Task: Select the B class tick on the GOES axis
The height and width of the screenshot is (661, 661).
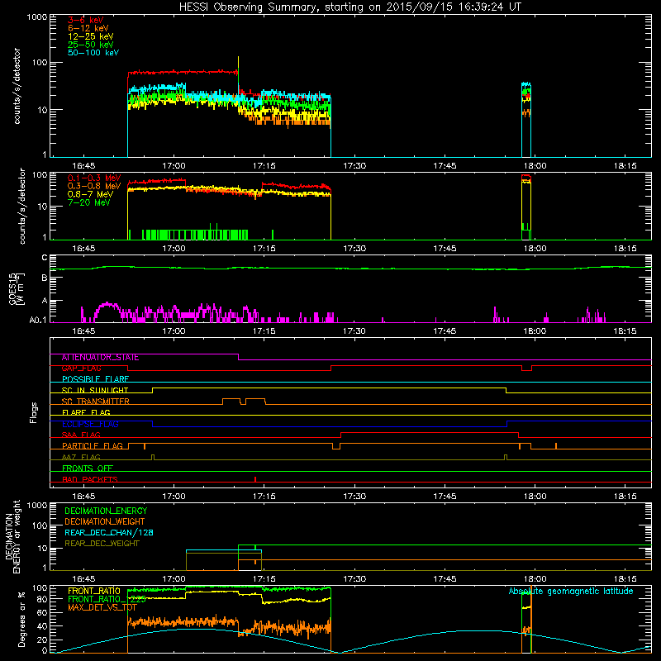Action: [45, 278]
